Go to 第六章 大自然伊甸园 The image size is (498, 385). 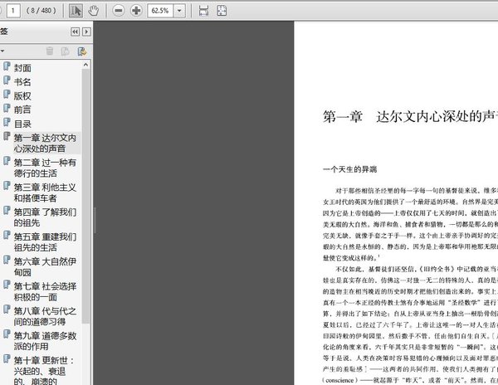click(45, 267)
